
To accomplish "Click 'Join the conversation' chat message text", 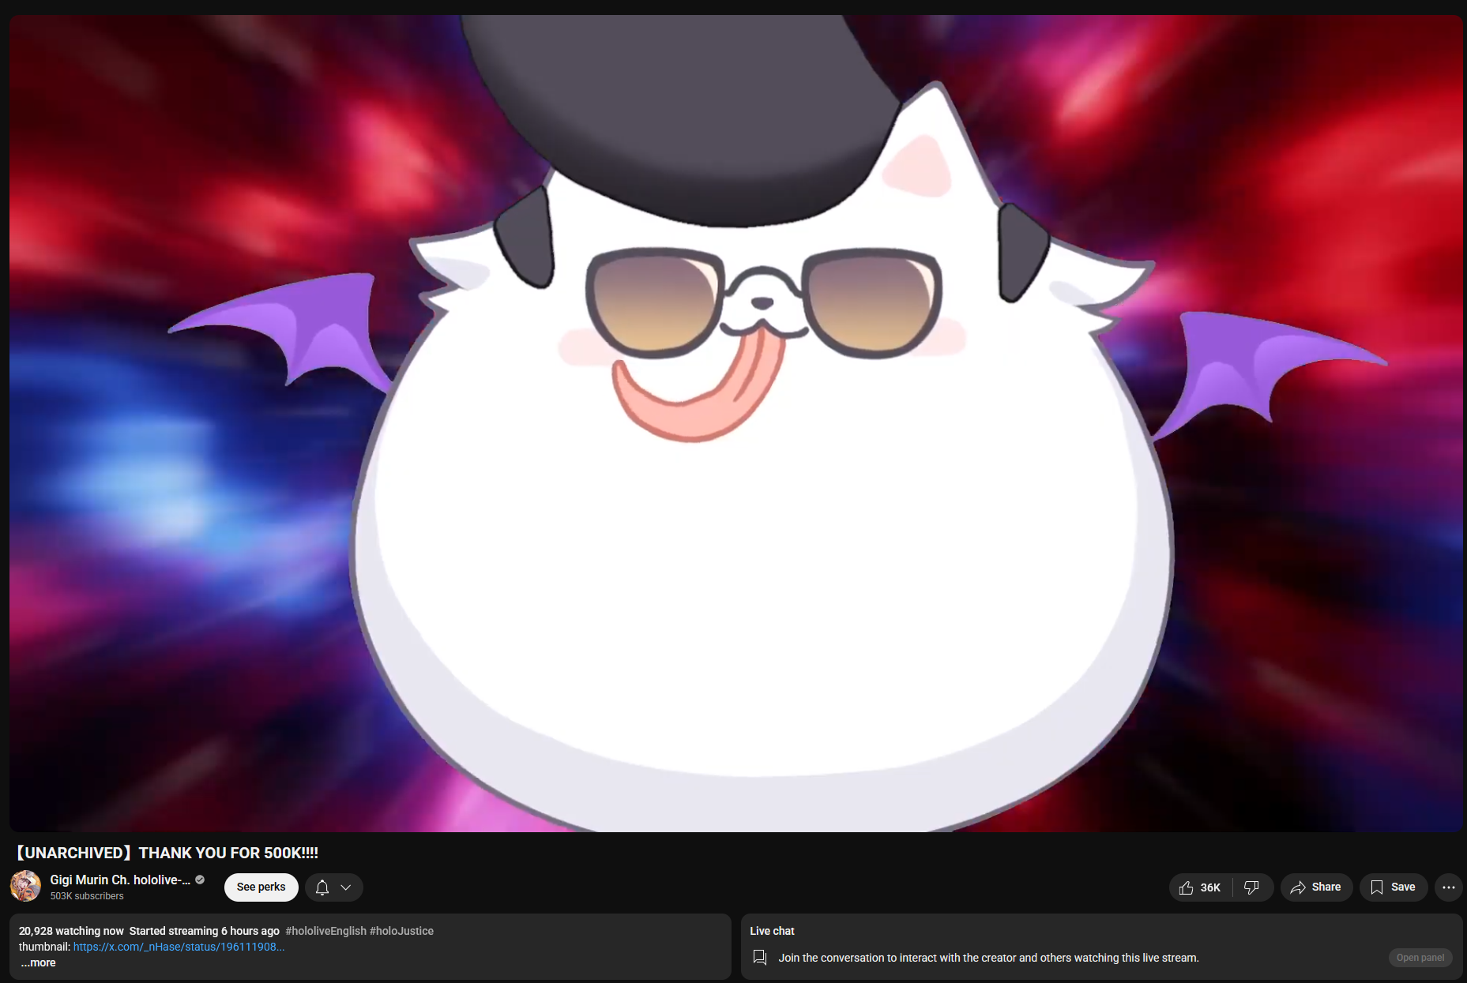I will point(988,958).
